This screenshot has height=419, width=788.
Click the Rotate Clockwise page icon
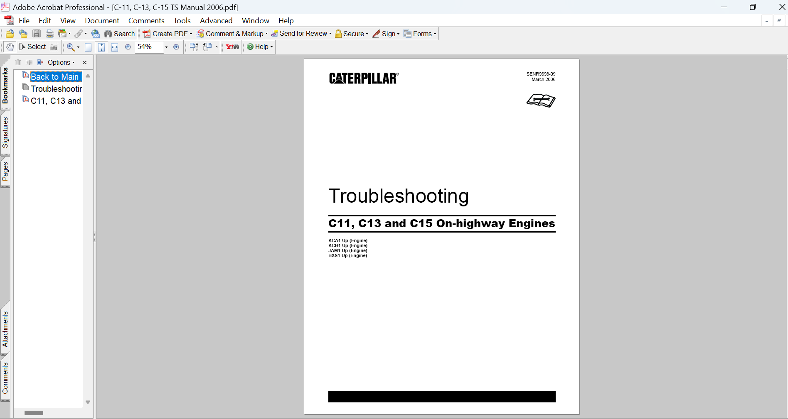point(194,47)
